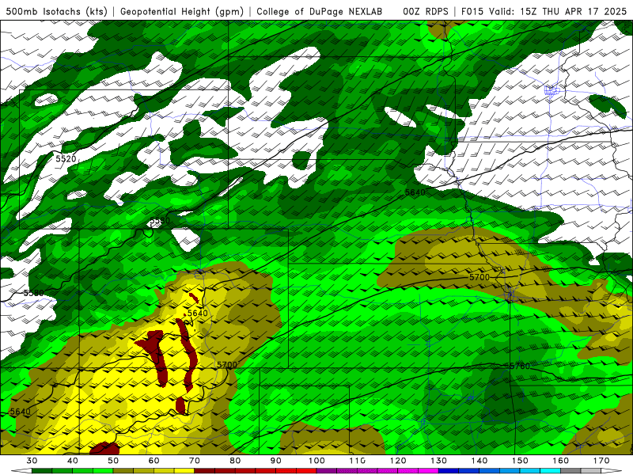Viewport: 633px width, 475px height.
Task: Click the olive swatch starting at 50
Action: [x=123, y=471]
